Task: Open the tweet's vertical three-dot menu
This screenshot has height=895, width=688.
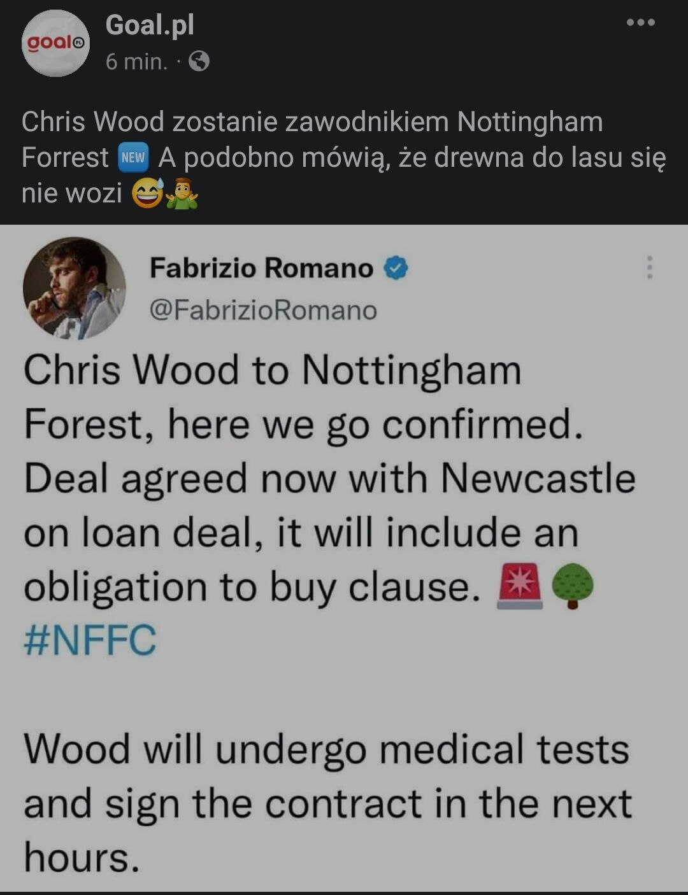Action: tap(649, 268)
